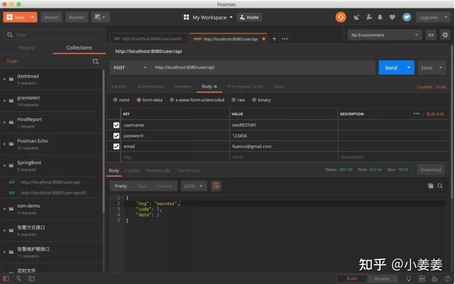Click the Invite button
The image size is (455, 284).
click(249, 18)
